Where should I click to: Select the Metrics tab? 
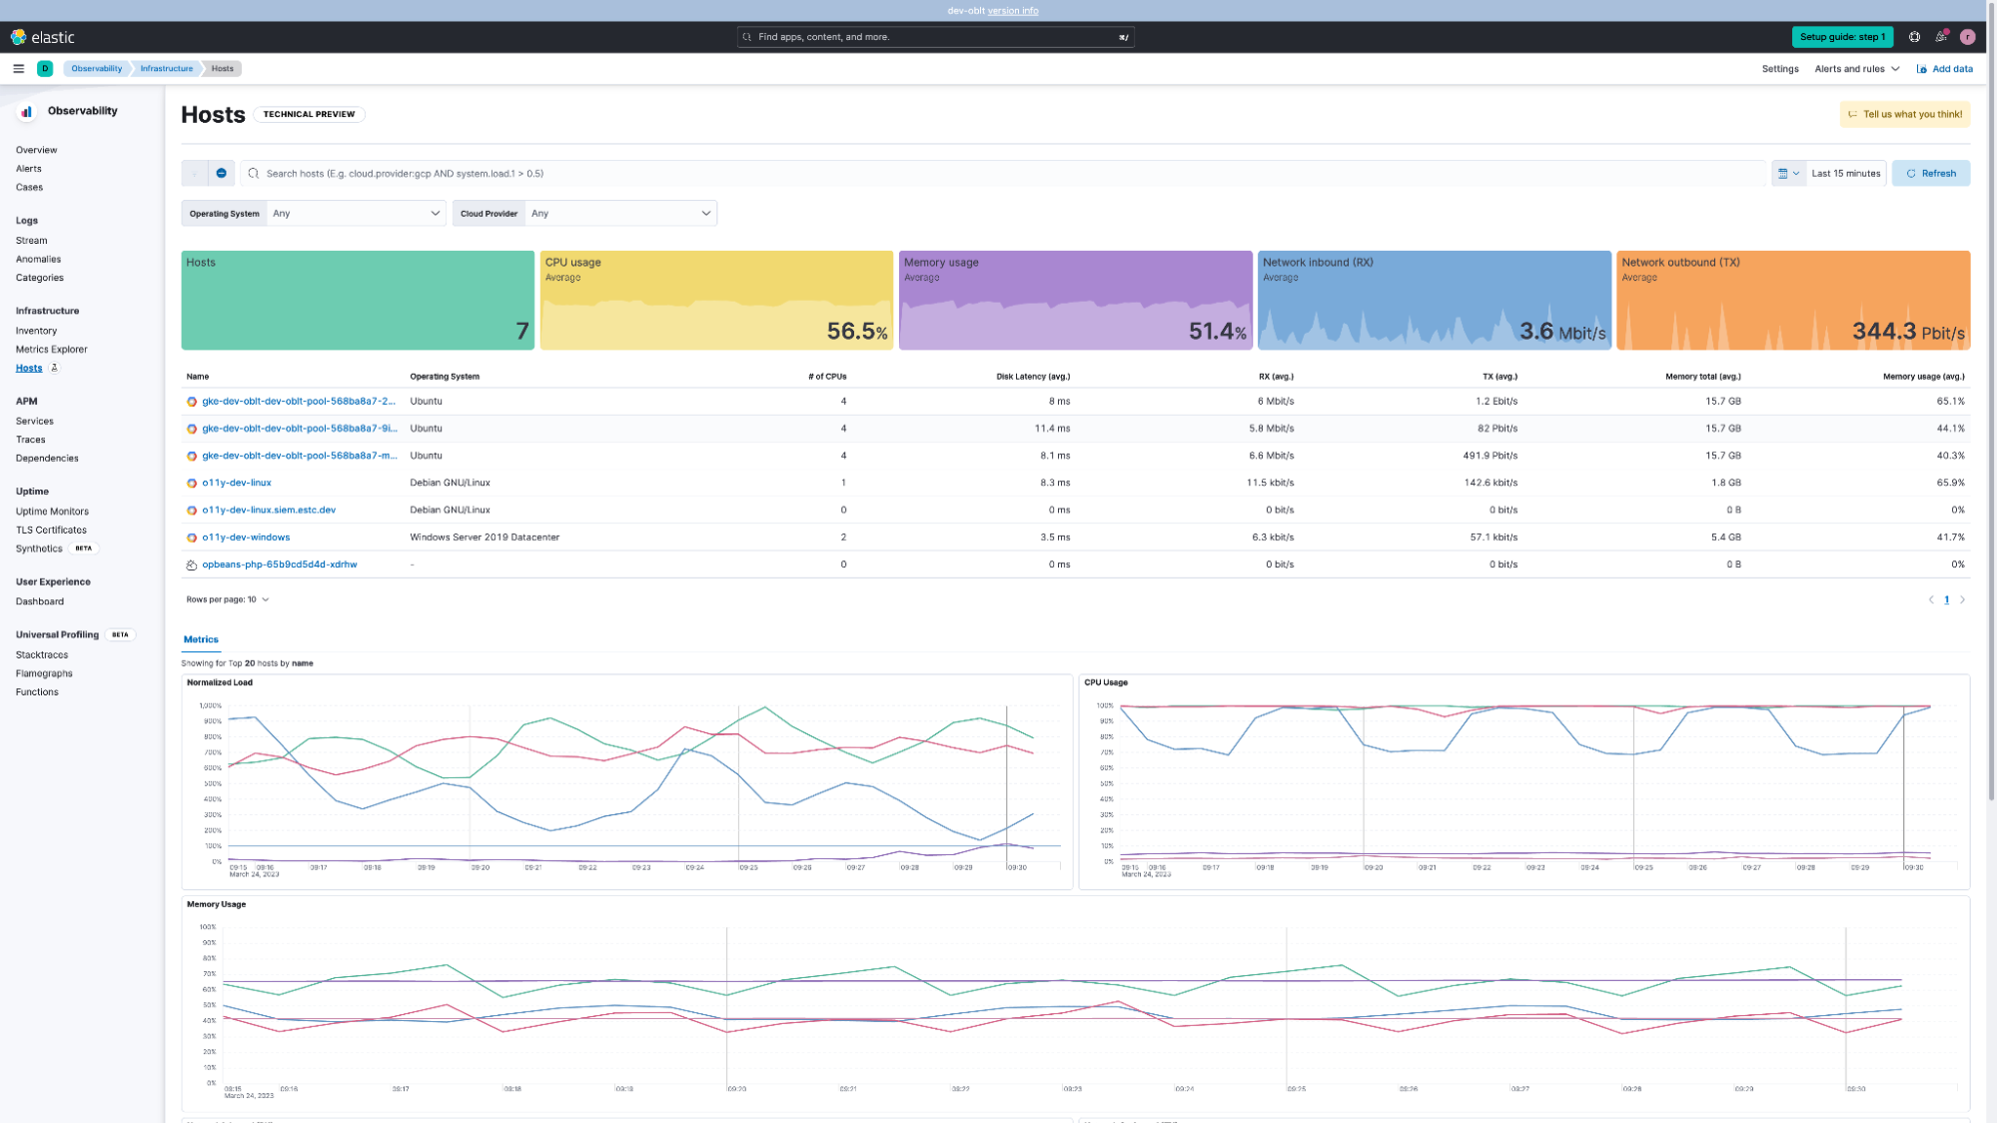201,639
